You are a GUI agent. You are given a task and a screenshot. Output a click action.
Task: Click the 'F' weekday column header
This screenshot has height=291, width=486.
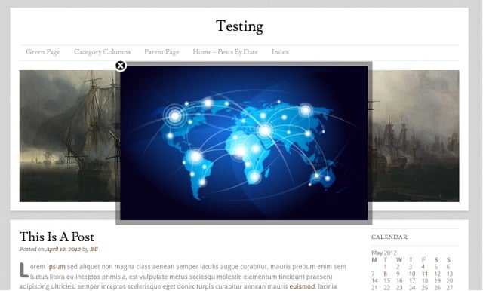click(423, 260)
